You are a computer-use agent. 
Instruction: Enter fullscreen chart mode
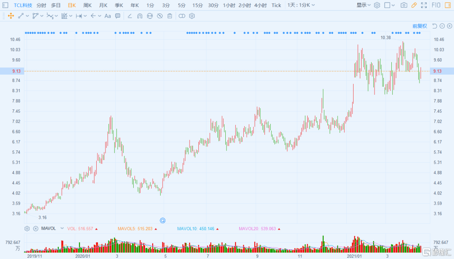pyautogui.click(x=424, y=5)
